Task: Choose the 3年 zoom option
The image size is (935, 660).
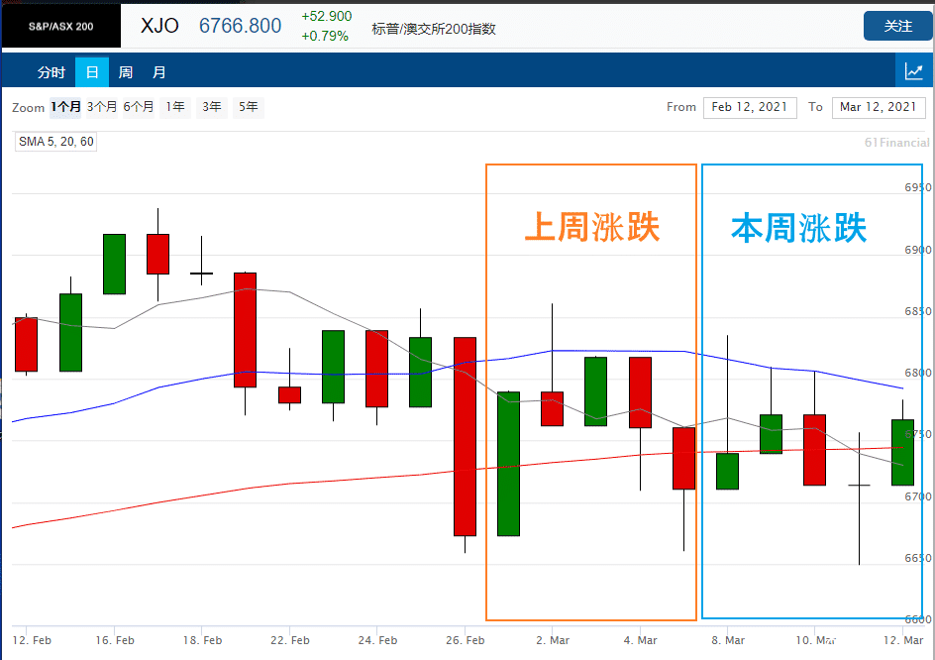Action: [x=212, y=107]
